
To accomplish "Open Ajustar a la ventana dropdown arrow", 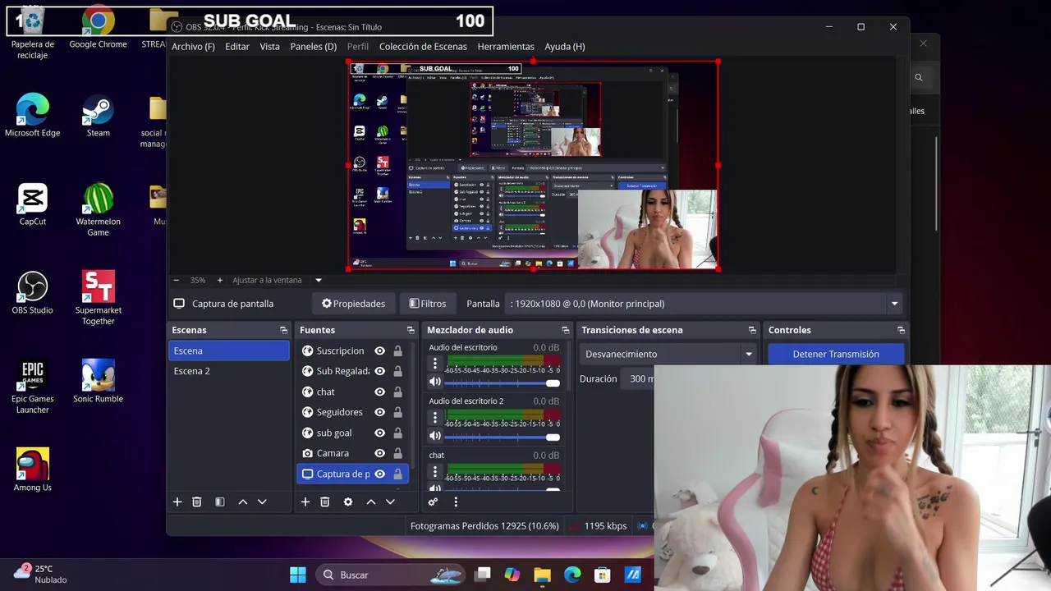I will [x=319, y=280].
